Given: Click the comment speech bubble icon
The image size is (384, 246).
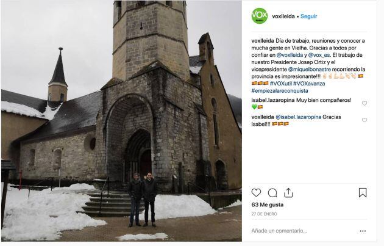Looking at the screenshot, I should pyautogui.click(x=272, y=193).
